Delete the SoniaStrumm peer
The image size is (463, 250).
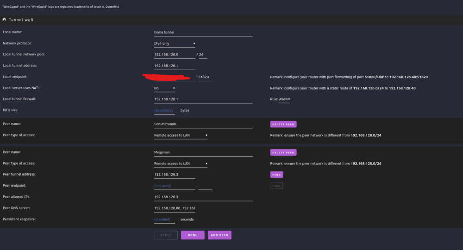click(283, 124)
